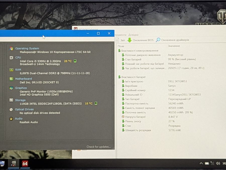
Task: Click the Напруга батареї voltage icon
Action: [x=123, y=117]
